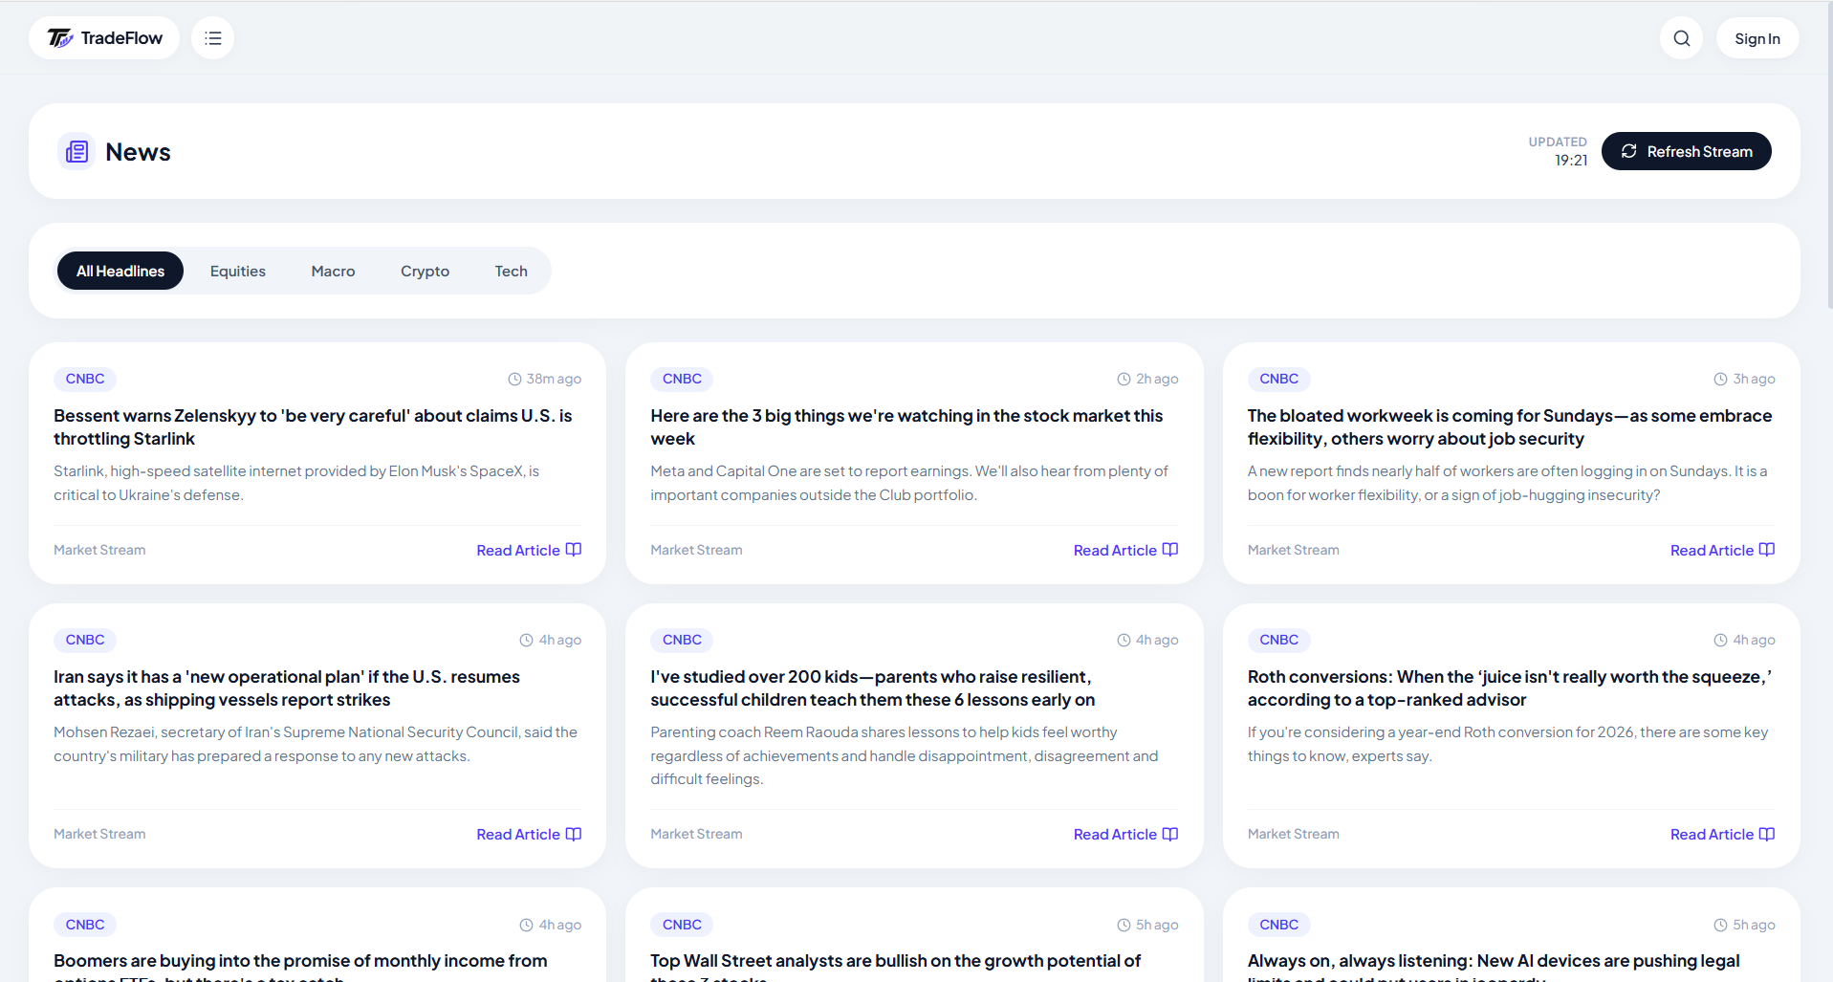The image size is (1833, 982).
Task: Click book icon on Roth conversions article
Action: coord(1767,834)
